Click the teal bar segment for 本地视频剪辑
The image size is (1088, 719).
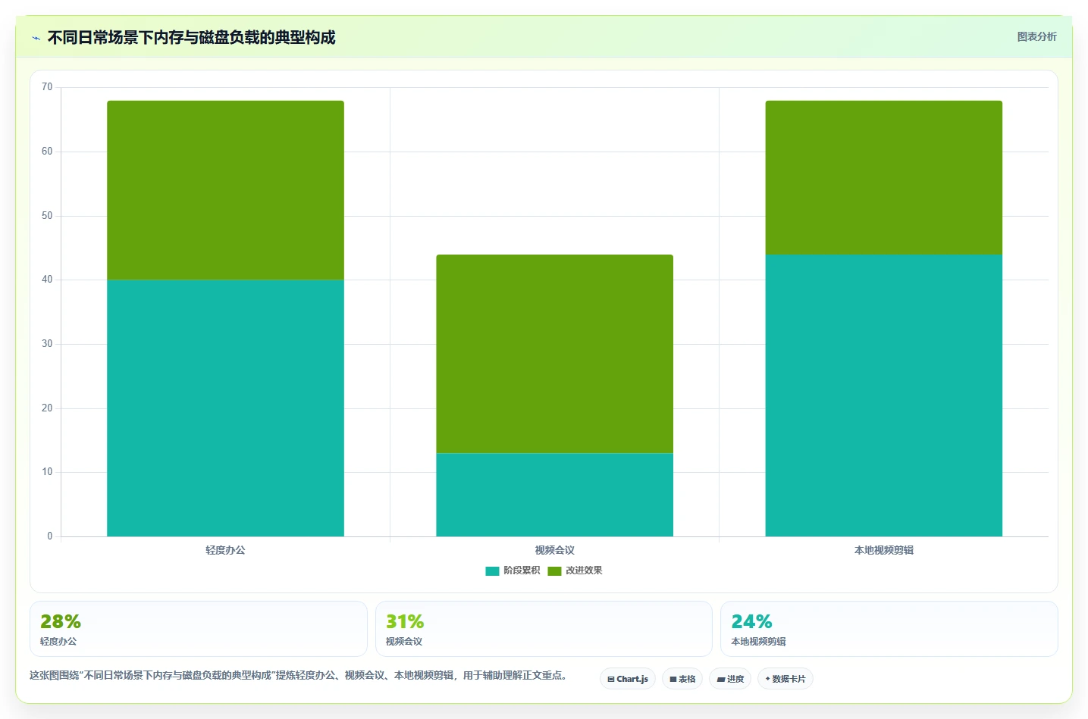(x=883, y=395)
